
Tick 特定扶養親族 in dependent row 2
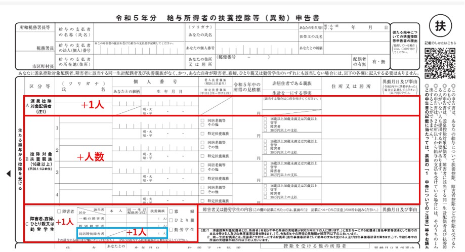202,156
